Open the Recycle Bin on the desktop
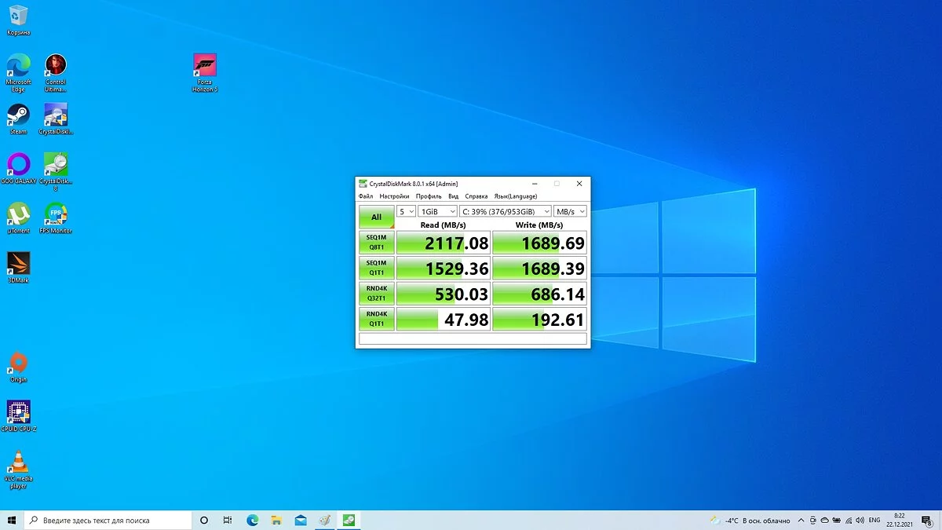The height and width of the screenshot is (530, 942). click(18, 16)
